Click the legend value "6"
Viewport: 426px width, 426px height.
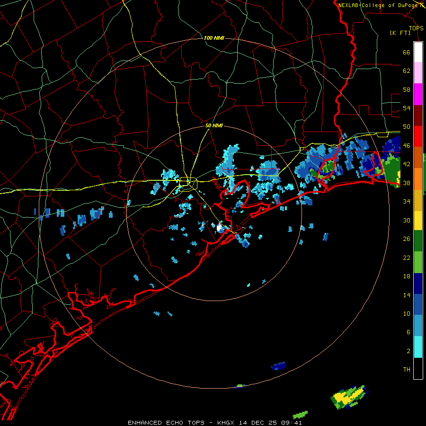pyautogui.click(x=408, y=332)
